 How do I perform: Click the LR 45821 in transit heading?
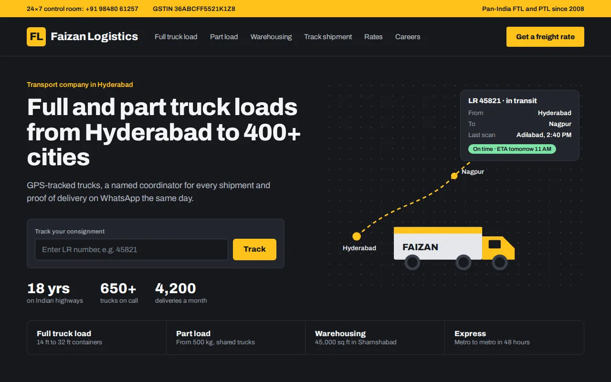[503, 101]
